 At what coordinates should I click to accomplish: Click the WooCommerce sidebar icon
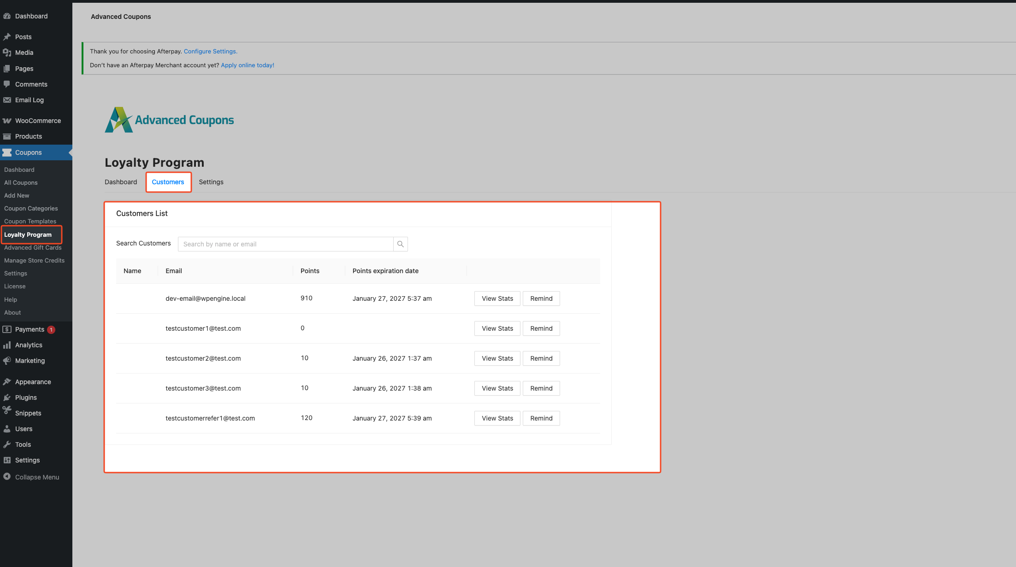coord(7,121)
